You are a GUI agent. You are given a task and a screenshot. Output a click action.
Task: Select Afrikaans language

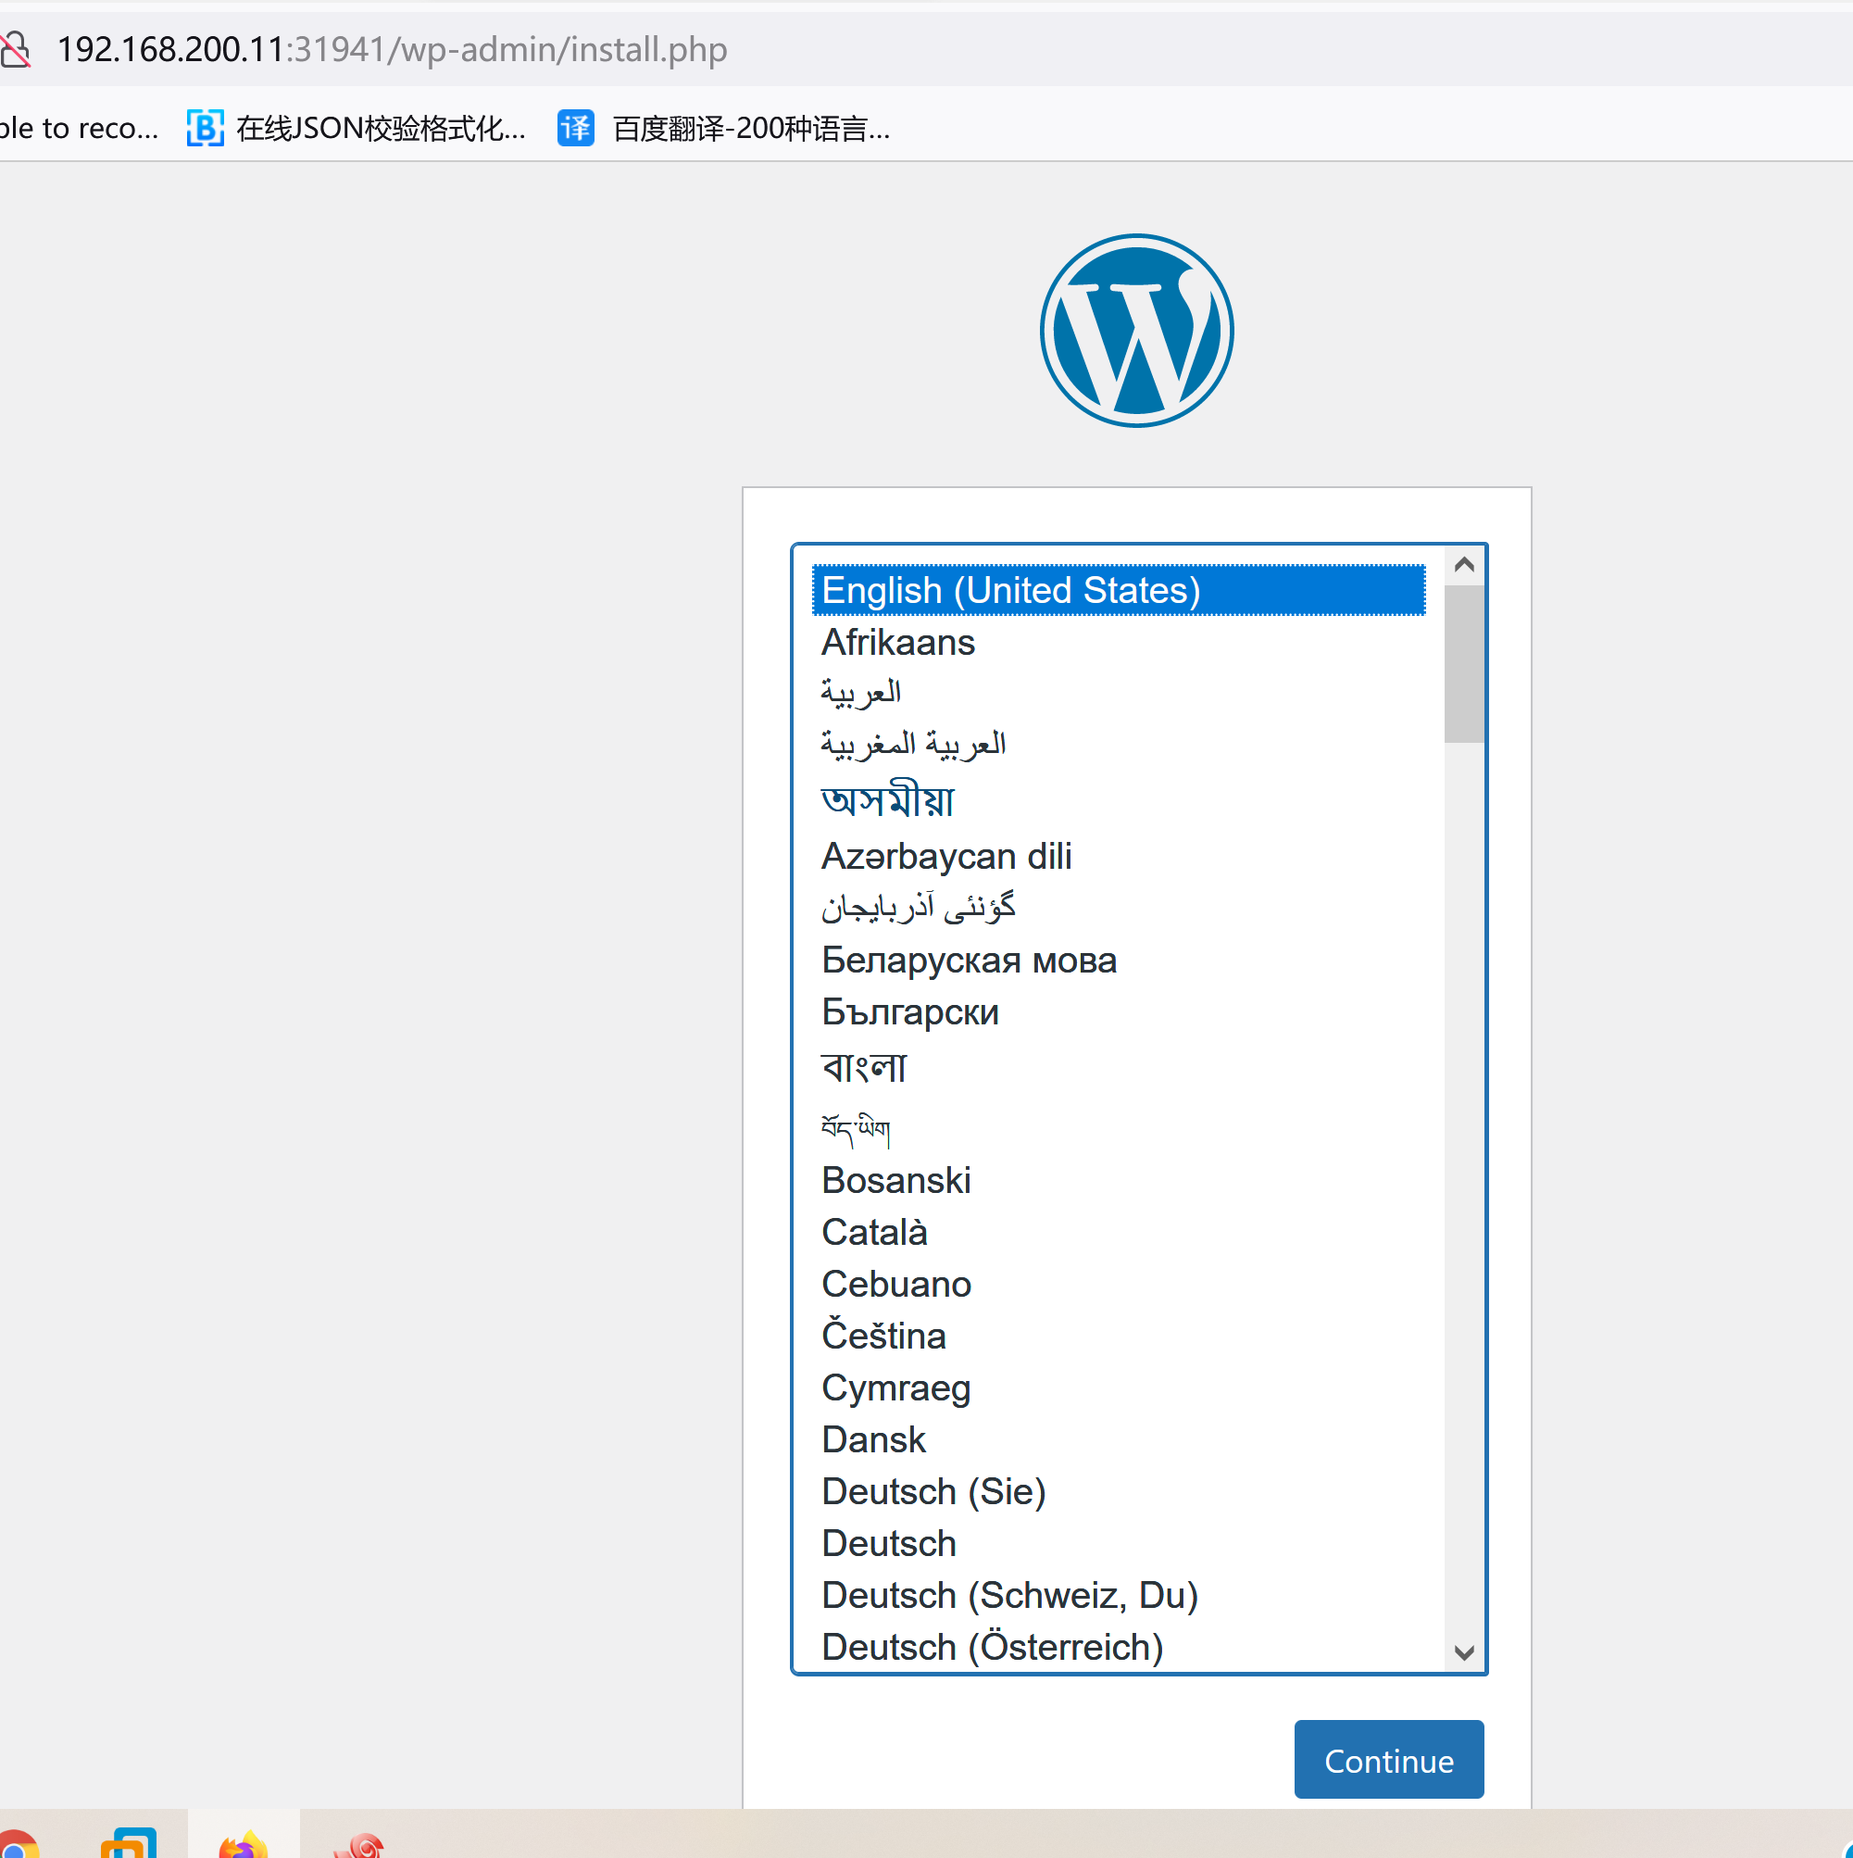click(1119, 643)
